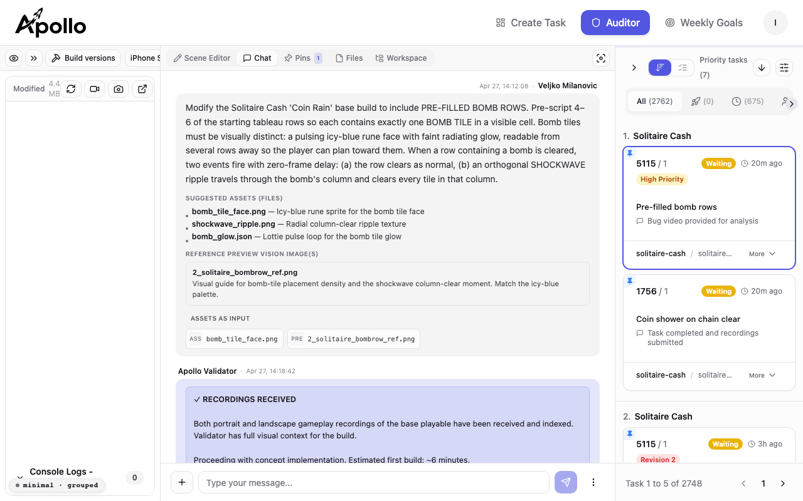Open the Pins tab
This screenshot has height=501, width=803.
[303, 58]
